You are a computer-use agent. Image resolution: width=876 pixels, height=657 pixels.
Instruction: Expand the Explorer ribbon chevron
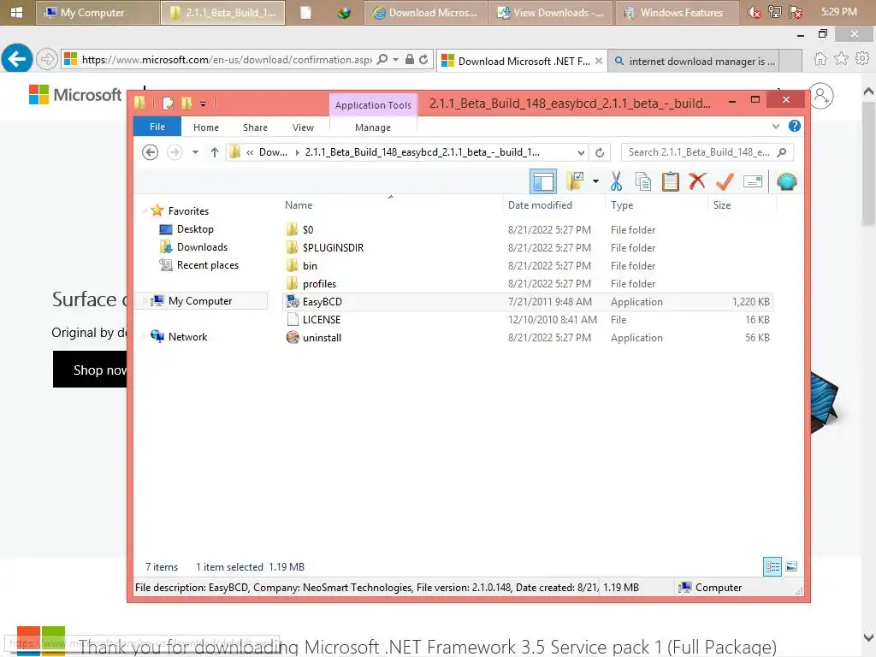tap(775, 127)
